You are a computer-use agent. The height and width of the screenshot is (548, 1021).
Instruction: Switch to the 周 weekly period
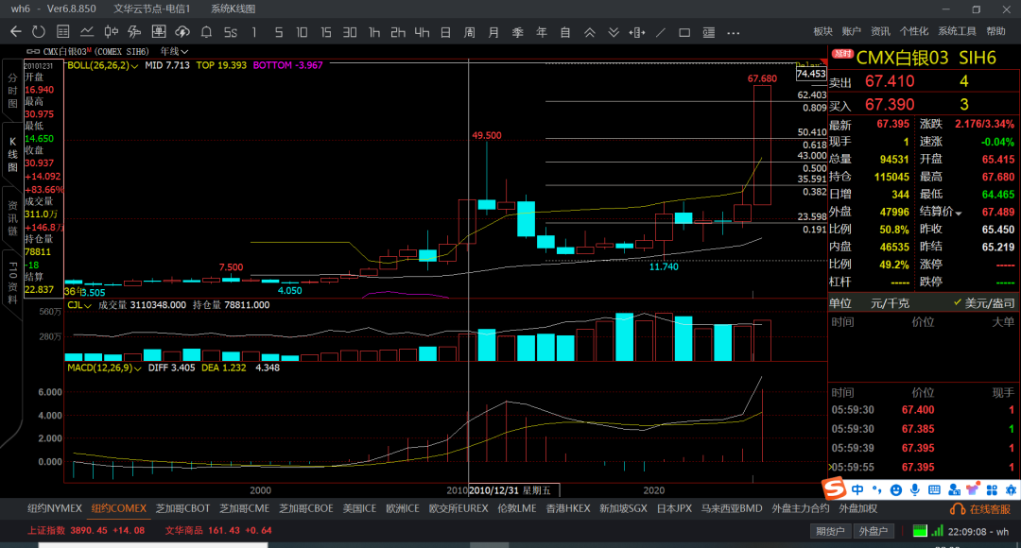click(x=470, y=32)
